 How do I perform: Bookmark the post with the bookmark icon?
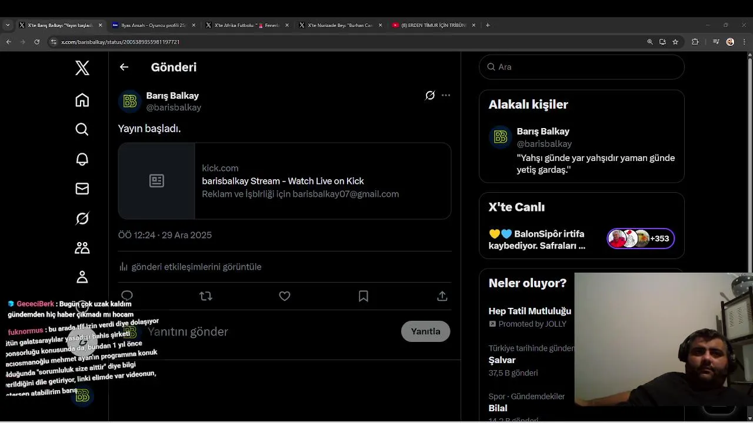364,296
